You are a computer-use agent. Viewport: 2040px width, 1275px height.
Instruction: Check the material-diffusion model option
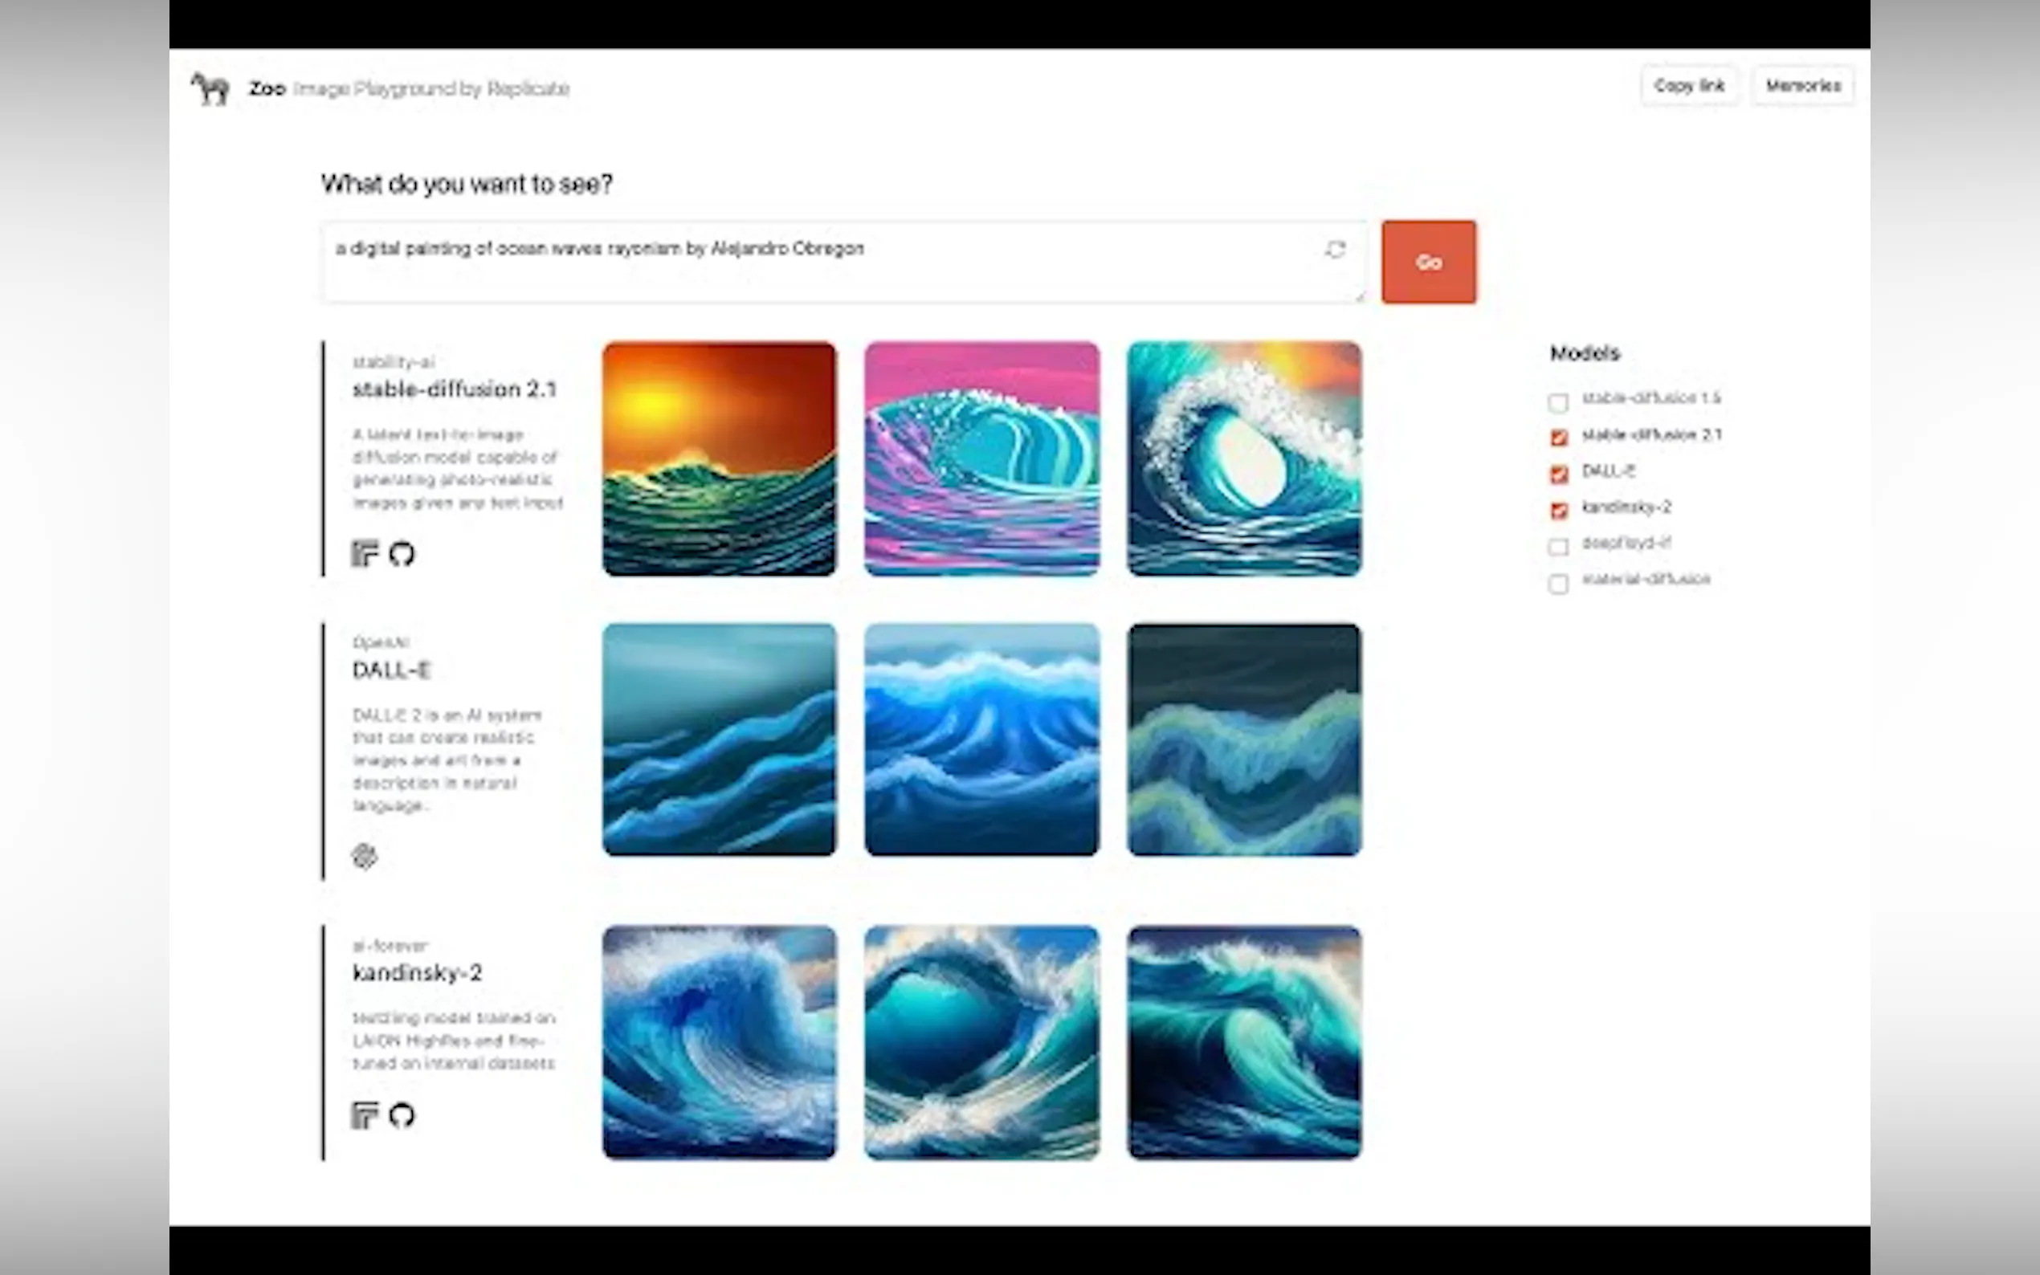pyautogui.click(x=1558, y=583)
